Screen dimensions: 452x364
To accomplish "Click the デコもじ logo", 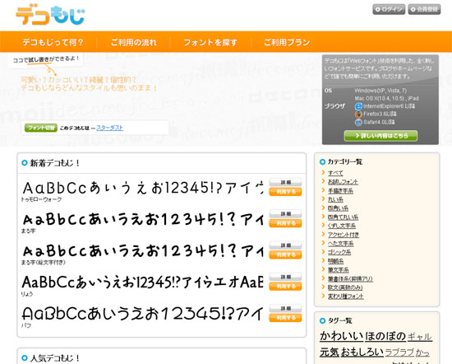I will pyautogui.click(x=50, y=16).
